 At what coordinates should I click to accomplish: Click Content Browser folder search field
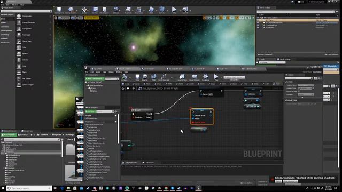[x=32, y=139]
